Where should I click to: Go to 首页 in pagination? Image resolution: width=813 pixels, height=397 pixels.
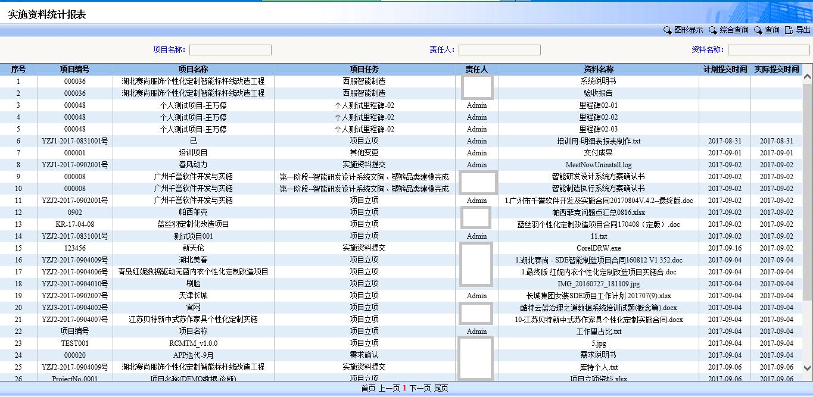369,388
